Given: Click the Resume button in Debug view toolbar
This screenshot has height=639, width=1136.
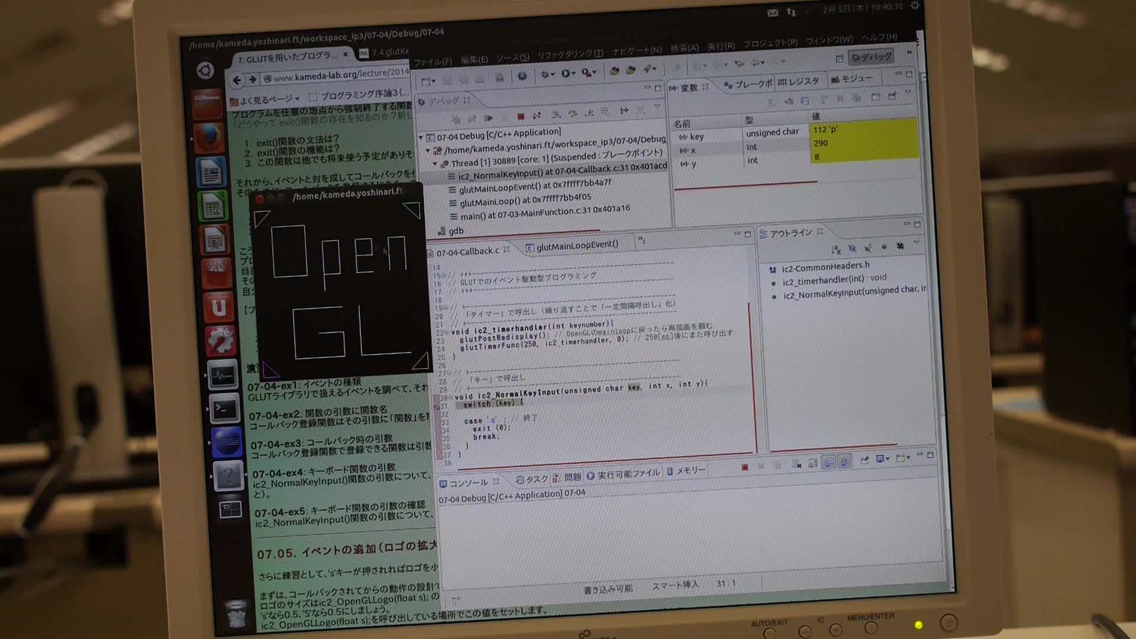Looking at the screenshot, I should point(488,118).
